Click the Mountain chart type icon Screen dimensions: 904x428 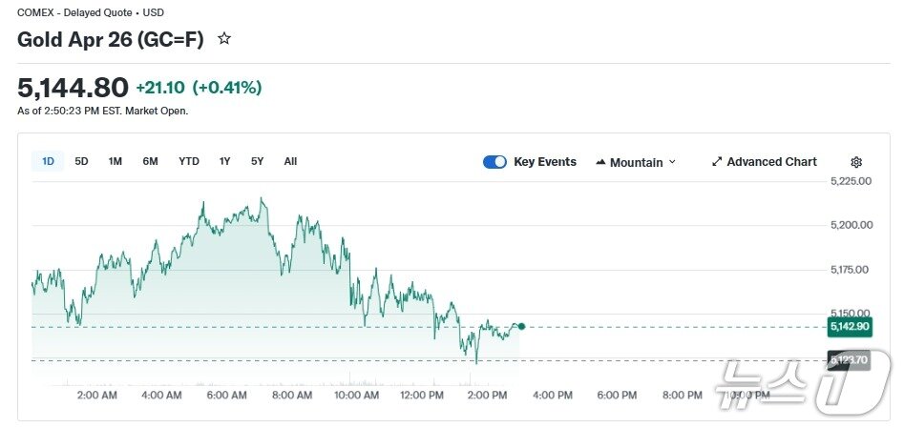click(600, 162)
